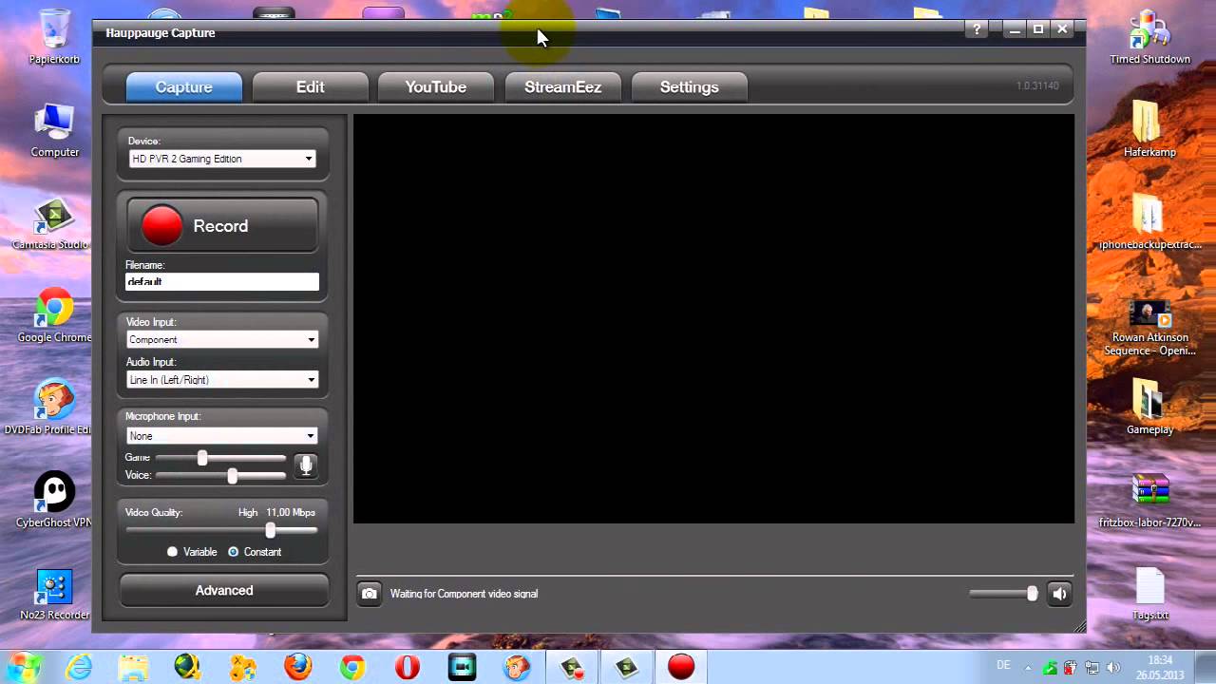Open the iphonebackupextractor desktop folder

click(x=1149, y=223)
